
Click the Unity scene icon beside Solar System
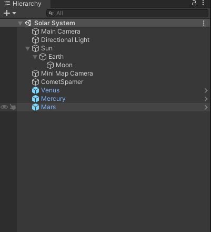coord(28,23)
